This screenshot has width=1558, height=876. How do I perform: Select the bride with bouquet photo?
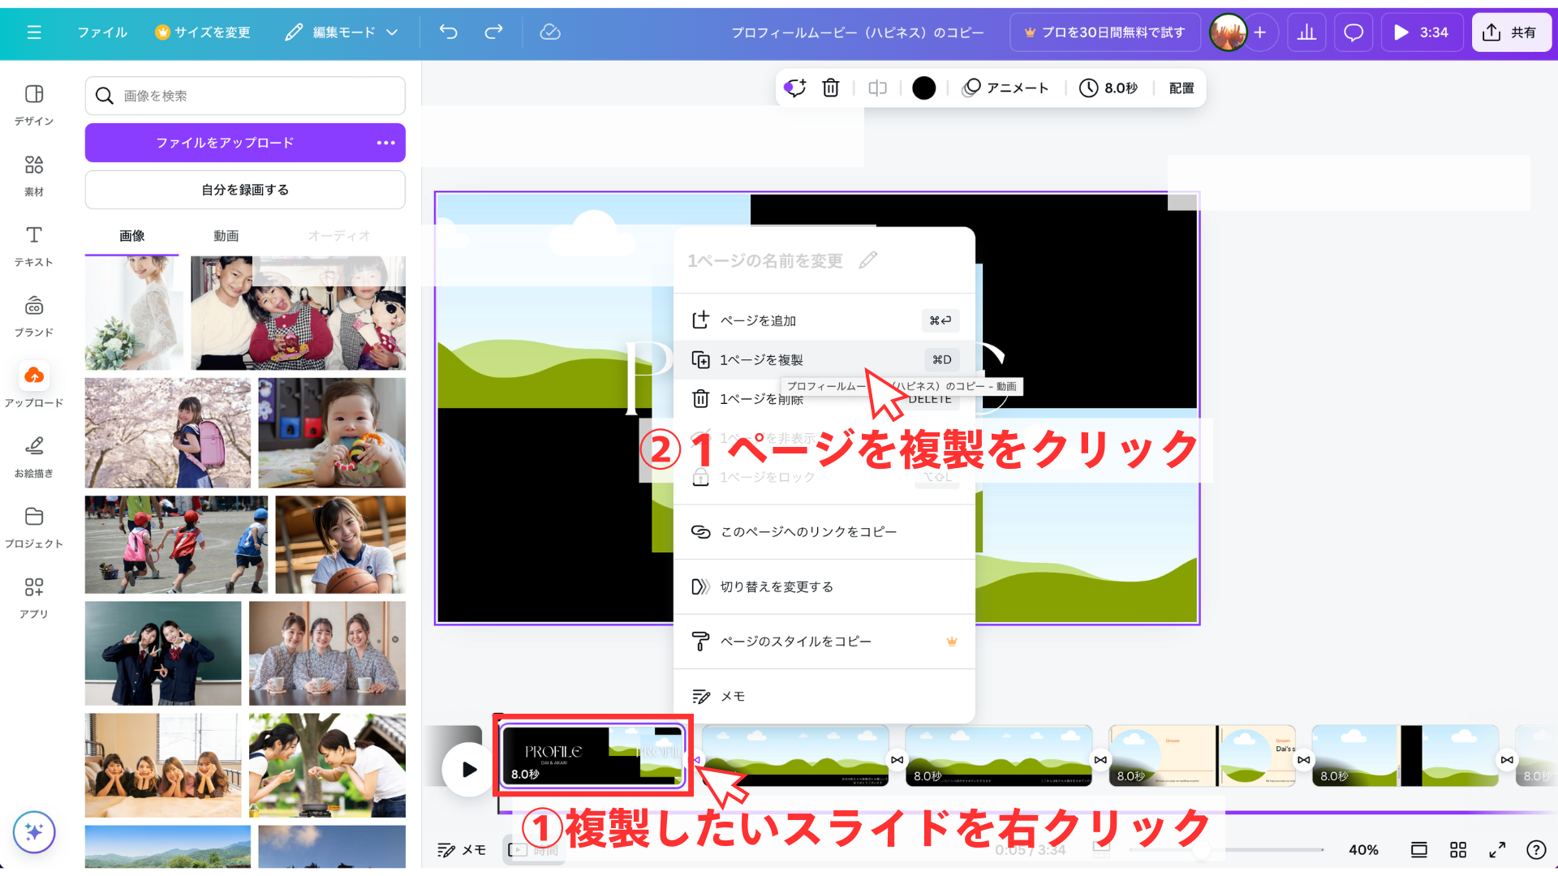pos(134,313)
